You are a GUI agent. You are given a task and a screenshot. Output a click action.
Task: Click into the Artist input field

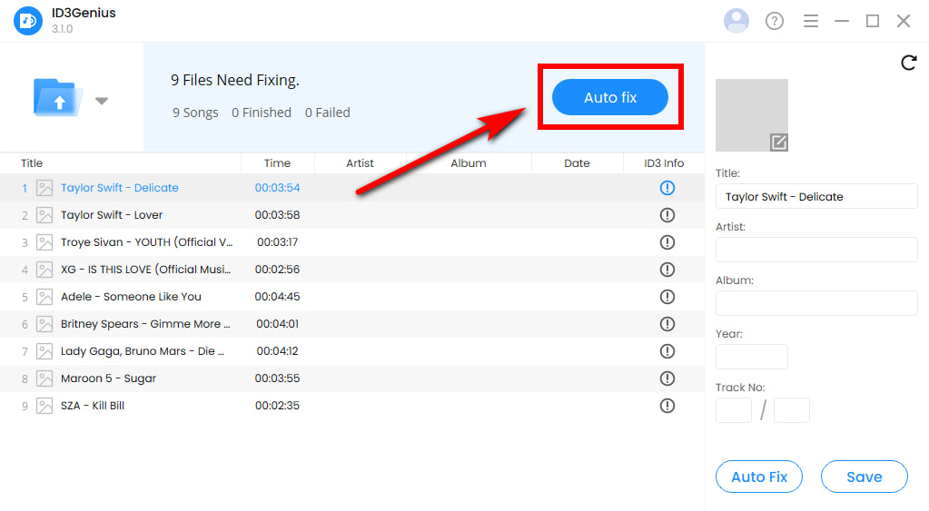tap(816, 250)
